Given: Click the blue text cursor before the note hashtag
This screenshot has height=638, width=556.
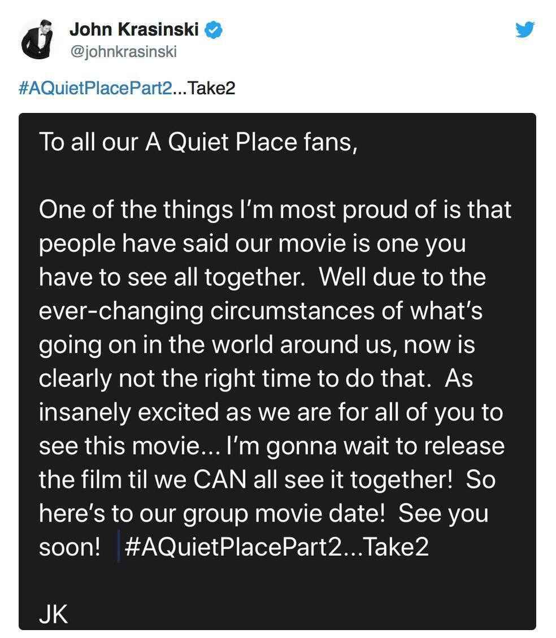Looking at the screenshot, I should click(118, 547).
